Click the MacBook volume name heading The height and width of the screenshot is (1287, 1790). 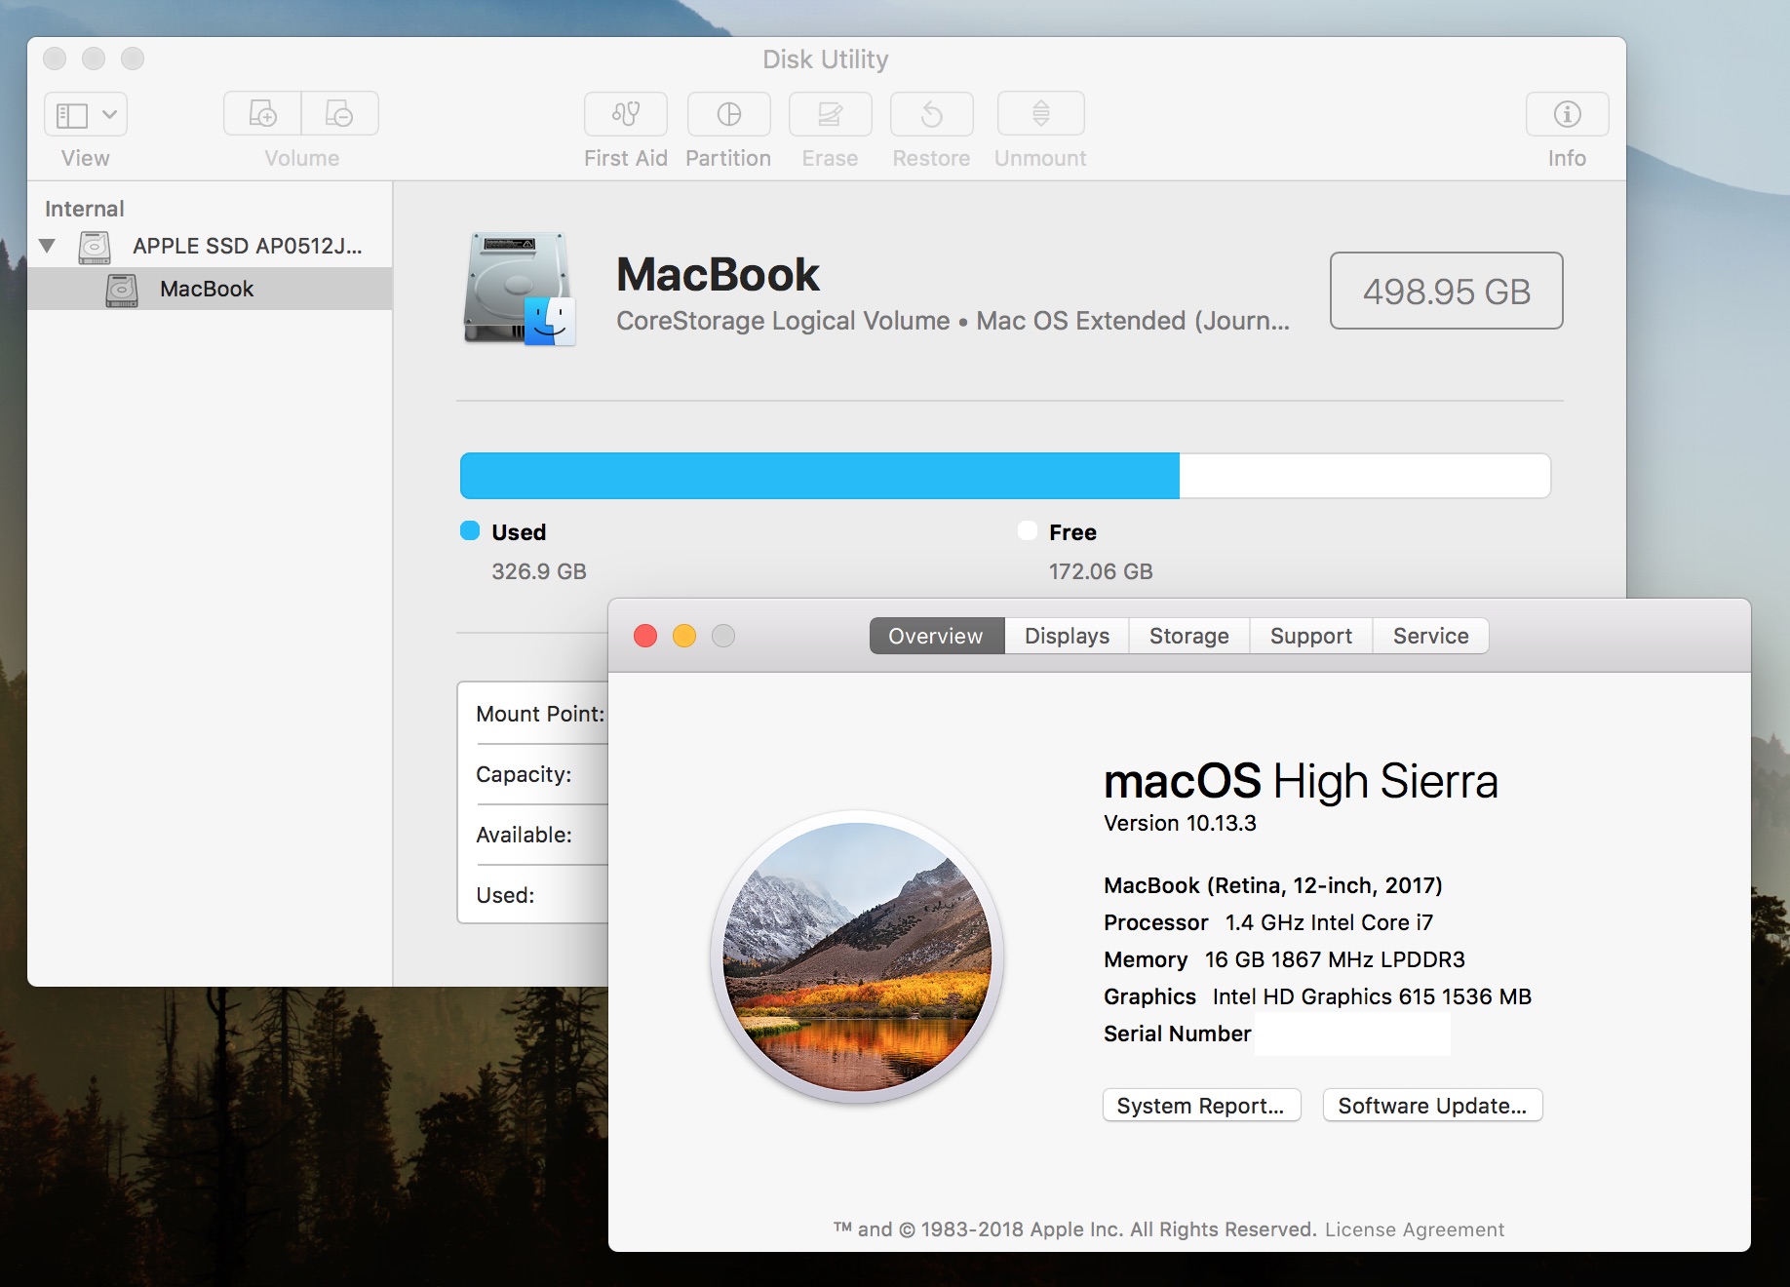click(x=718, y=275)
